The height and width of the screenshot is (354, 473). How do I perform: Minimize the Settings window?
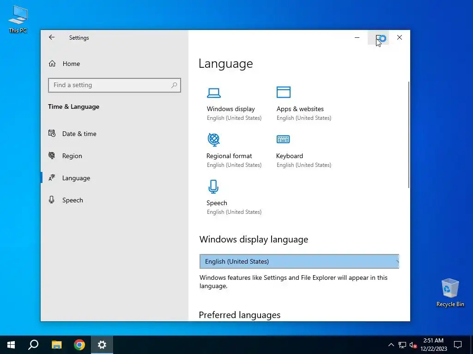point(357,37)
